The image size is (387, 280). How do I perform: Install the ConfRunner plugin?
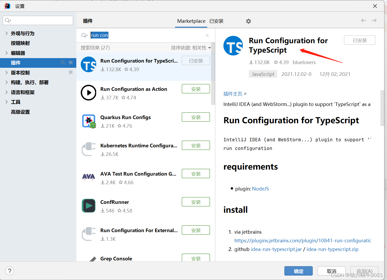(196, 202)
